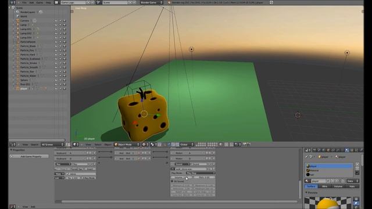Click the properties editor type icon

point(307,150)
